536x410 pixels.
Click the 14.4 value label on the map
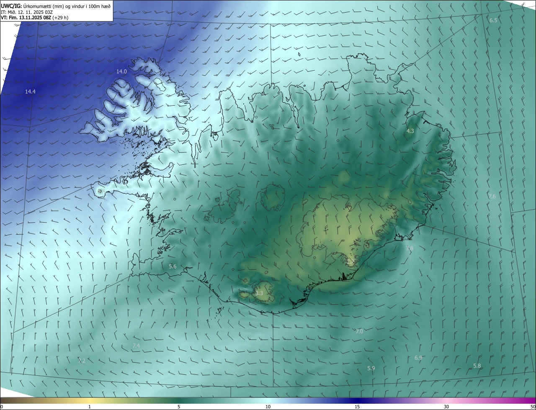pyautogui.click(x=30, y=91)
